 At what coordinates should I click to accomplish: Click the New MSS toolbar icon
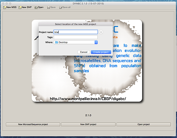coord(4,8)
